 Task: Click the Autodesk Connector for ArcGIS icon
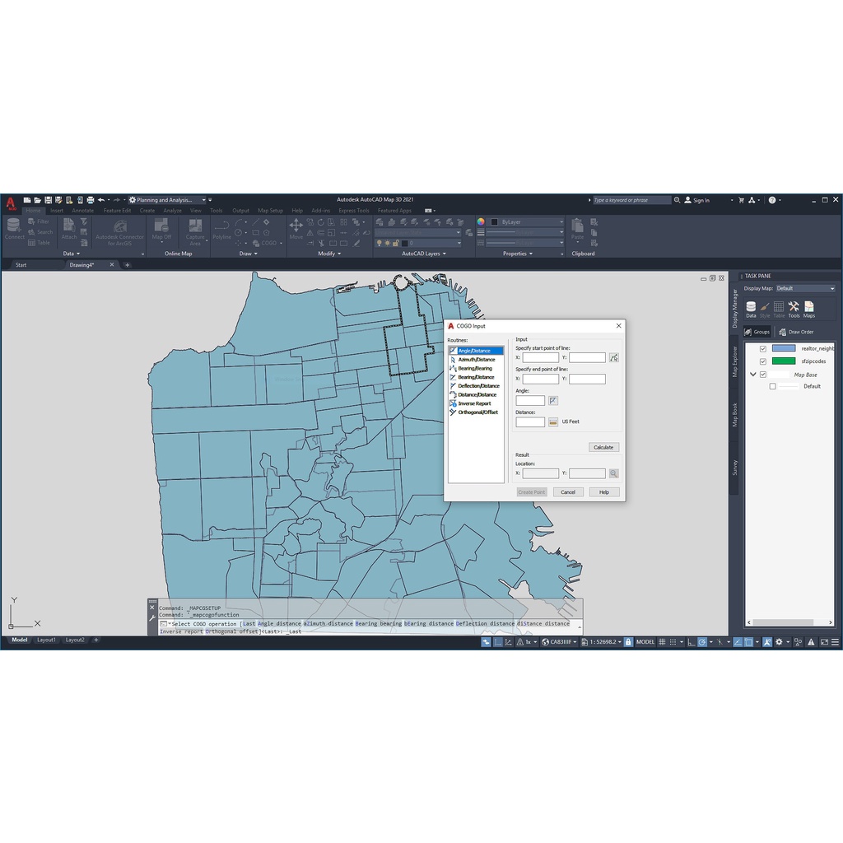119,231
